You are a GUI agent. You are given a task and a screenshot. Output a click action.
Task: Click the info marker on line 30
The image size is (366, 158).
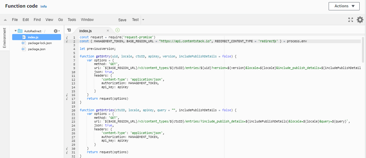67,148
